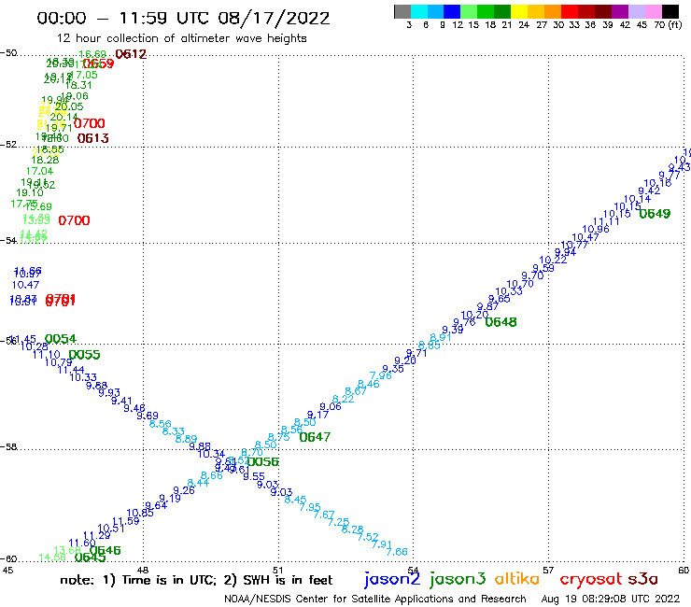Click the NOAA/NESDIS Center credit line
This screenshot has width=691, height=607.
point(375,600)
